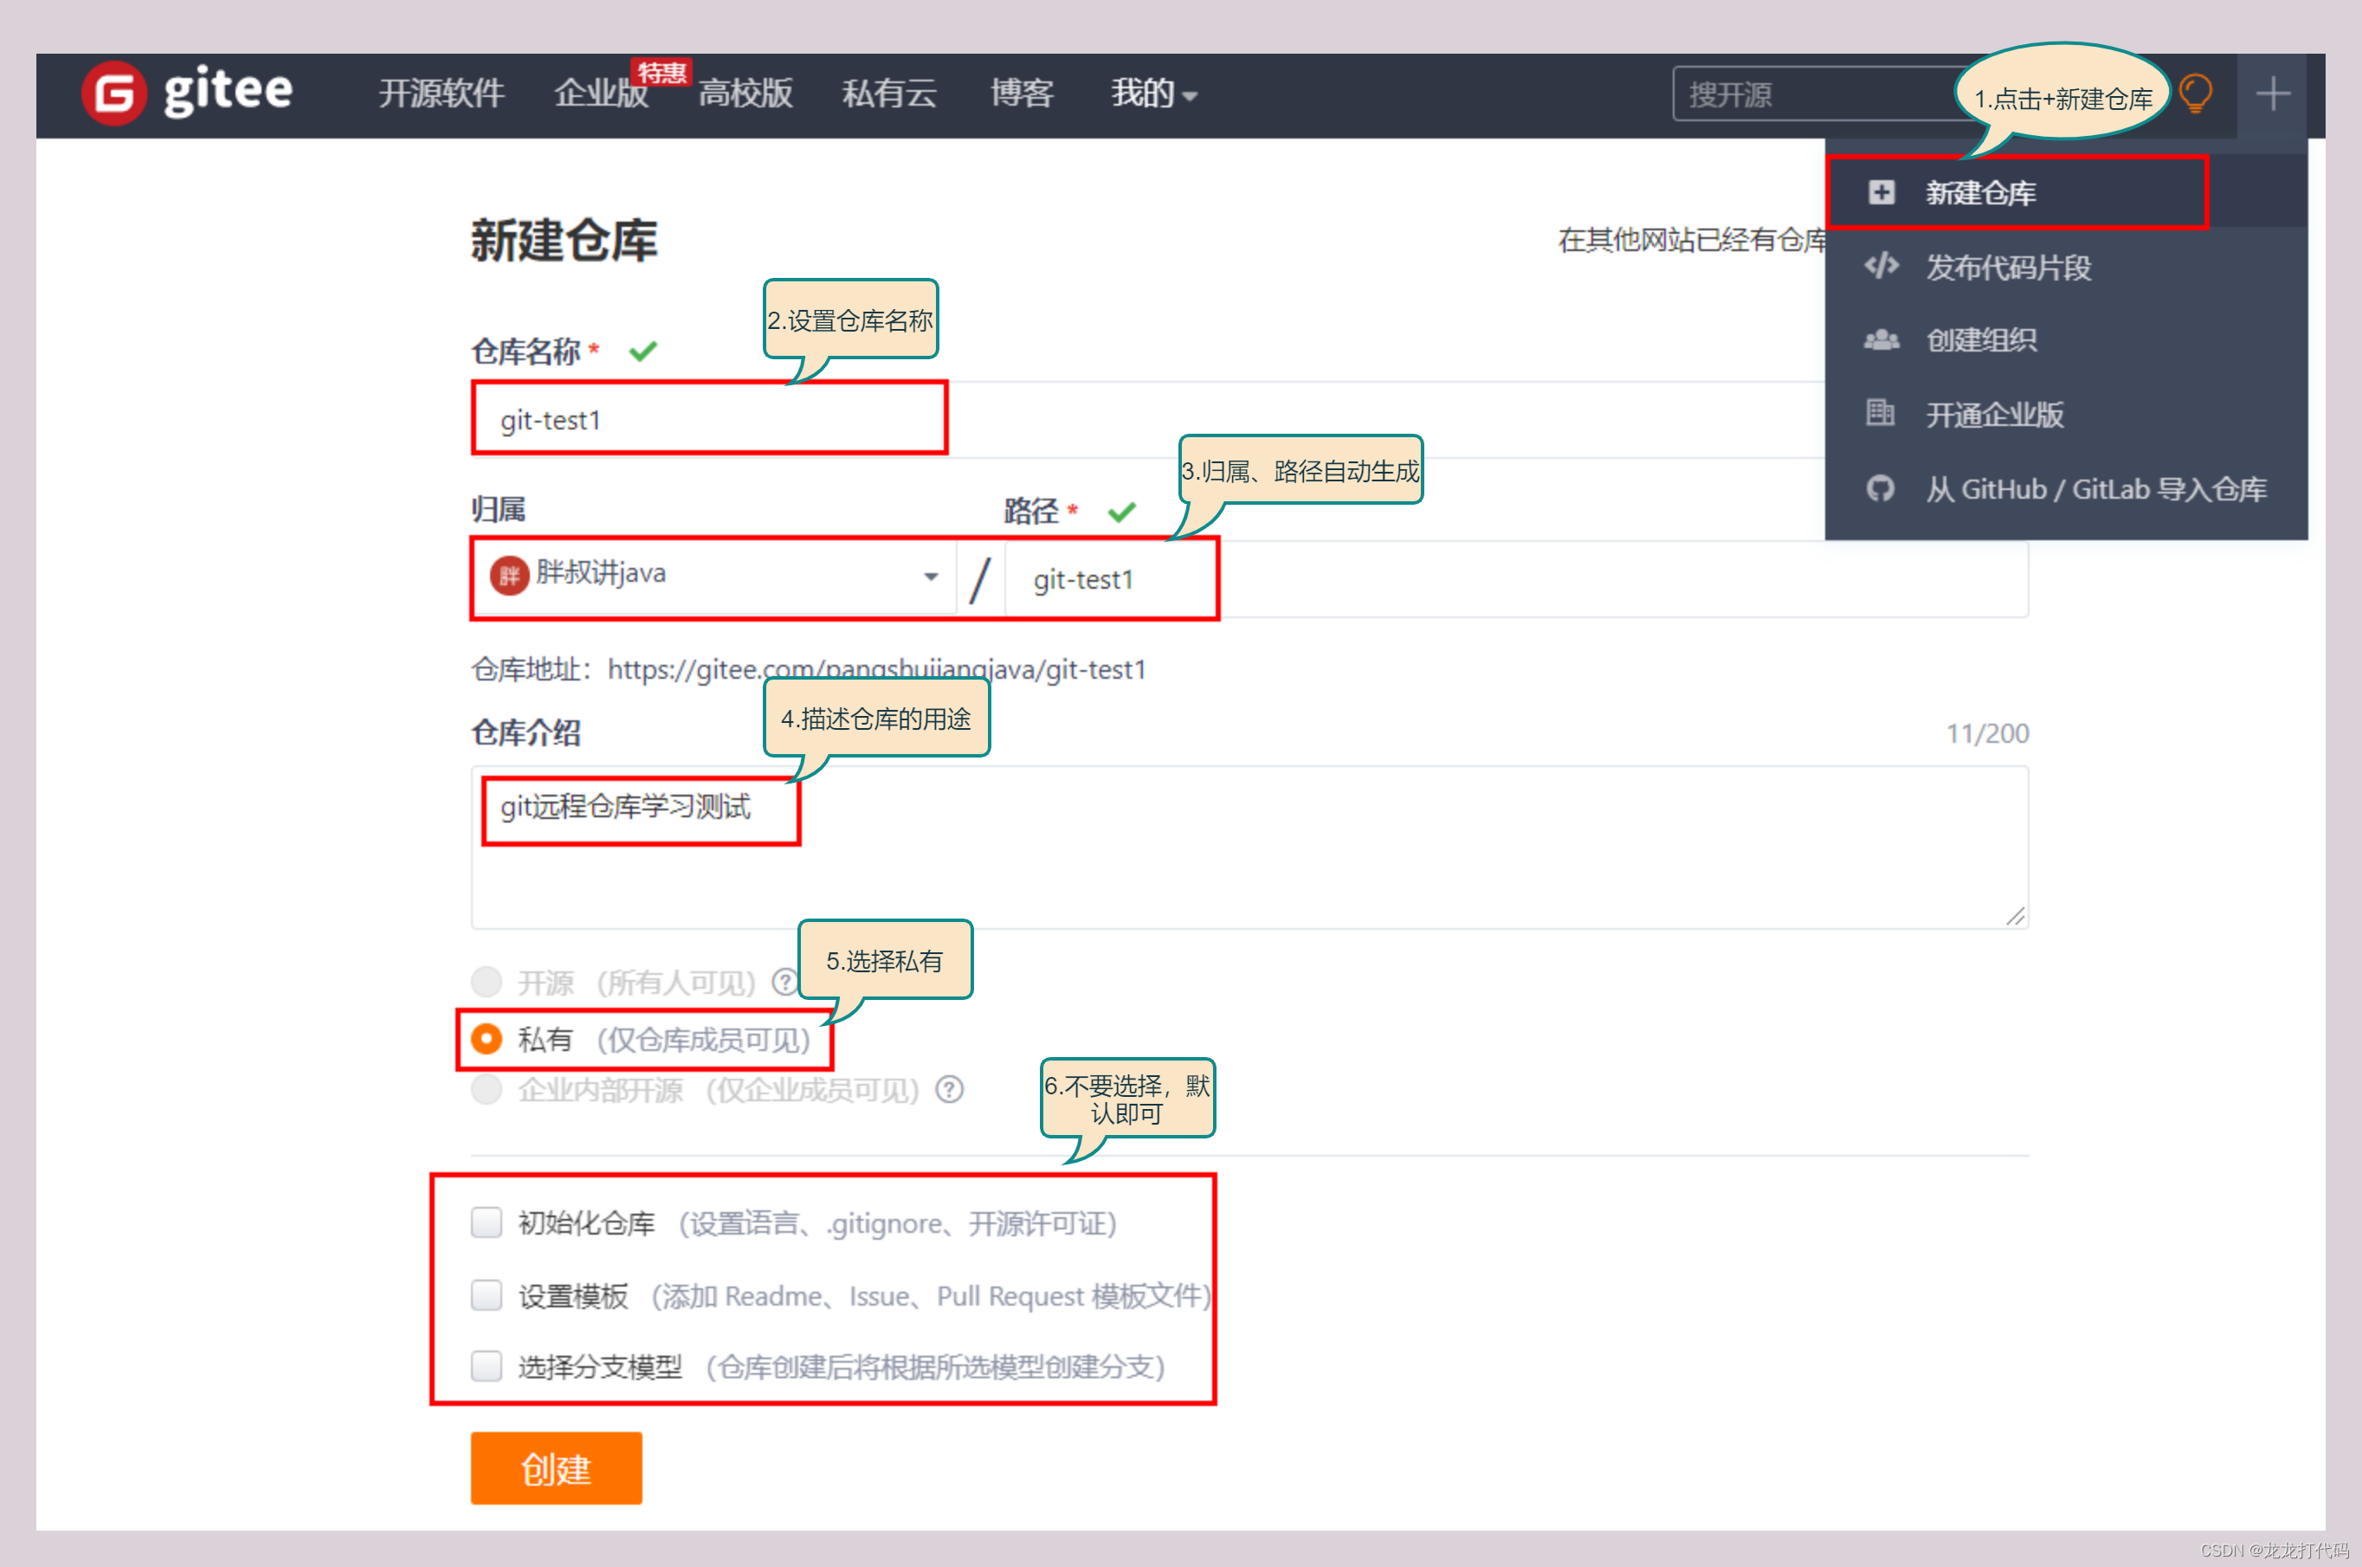Expand the 我的 menu in navbar
Viewport: 2362px width, 1567px height.
pos(1153,94)
